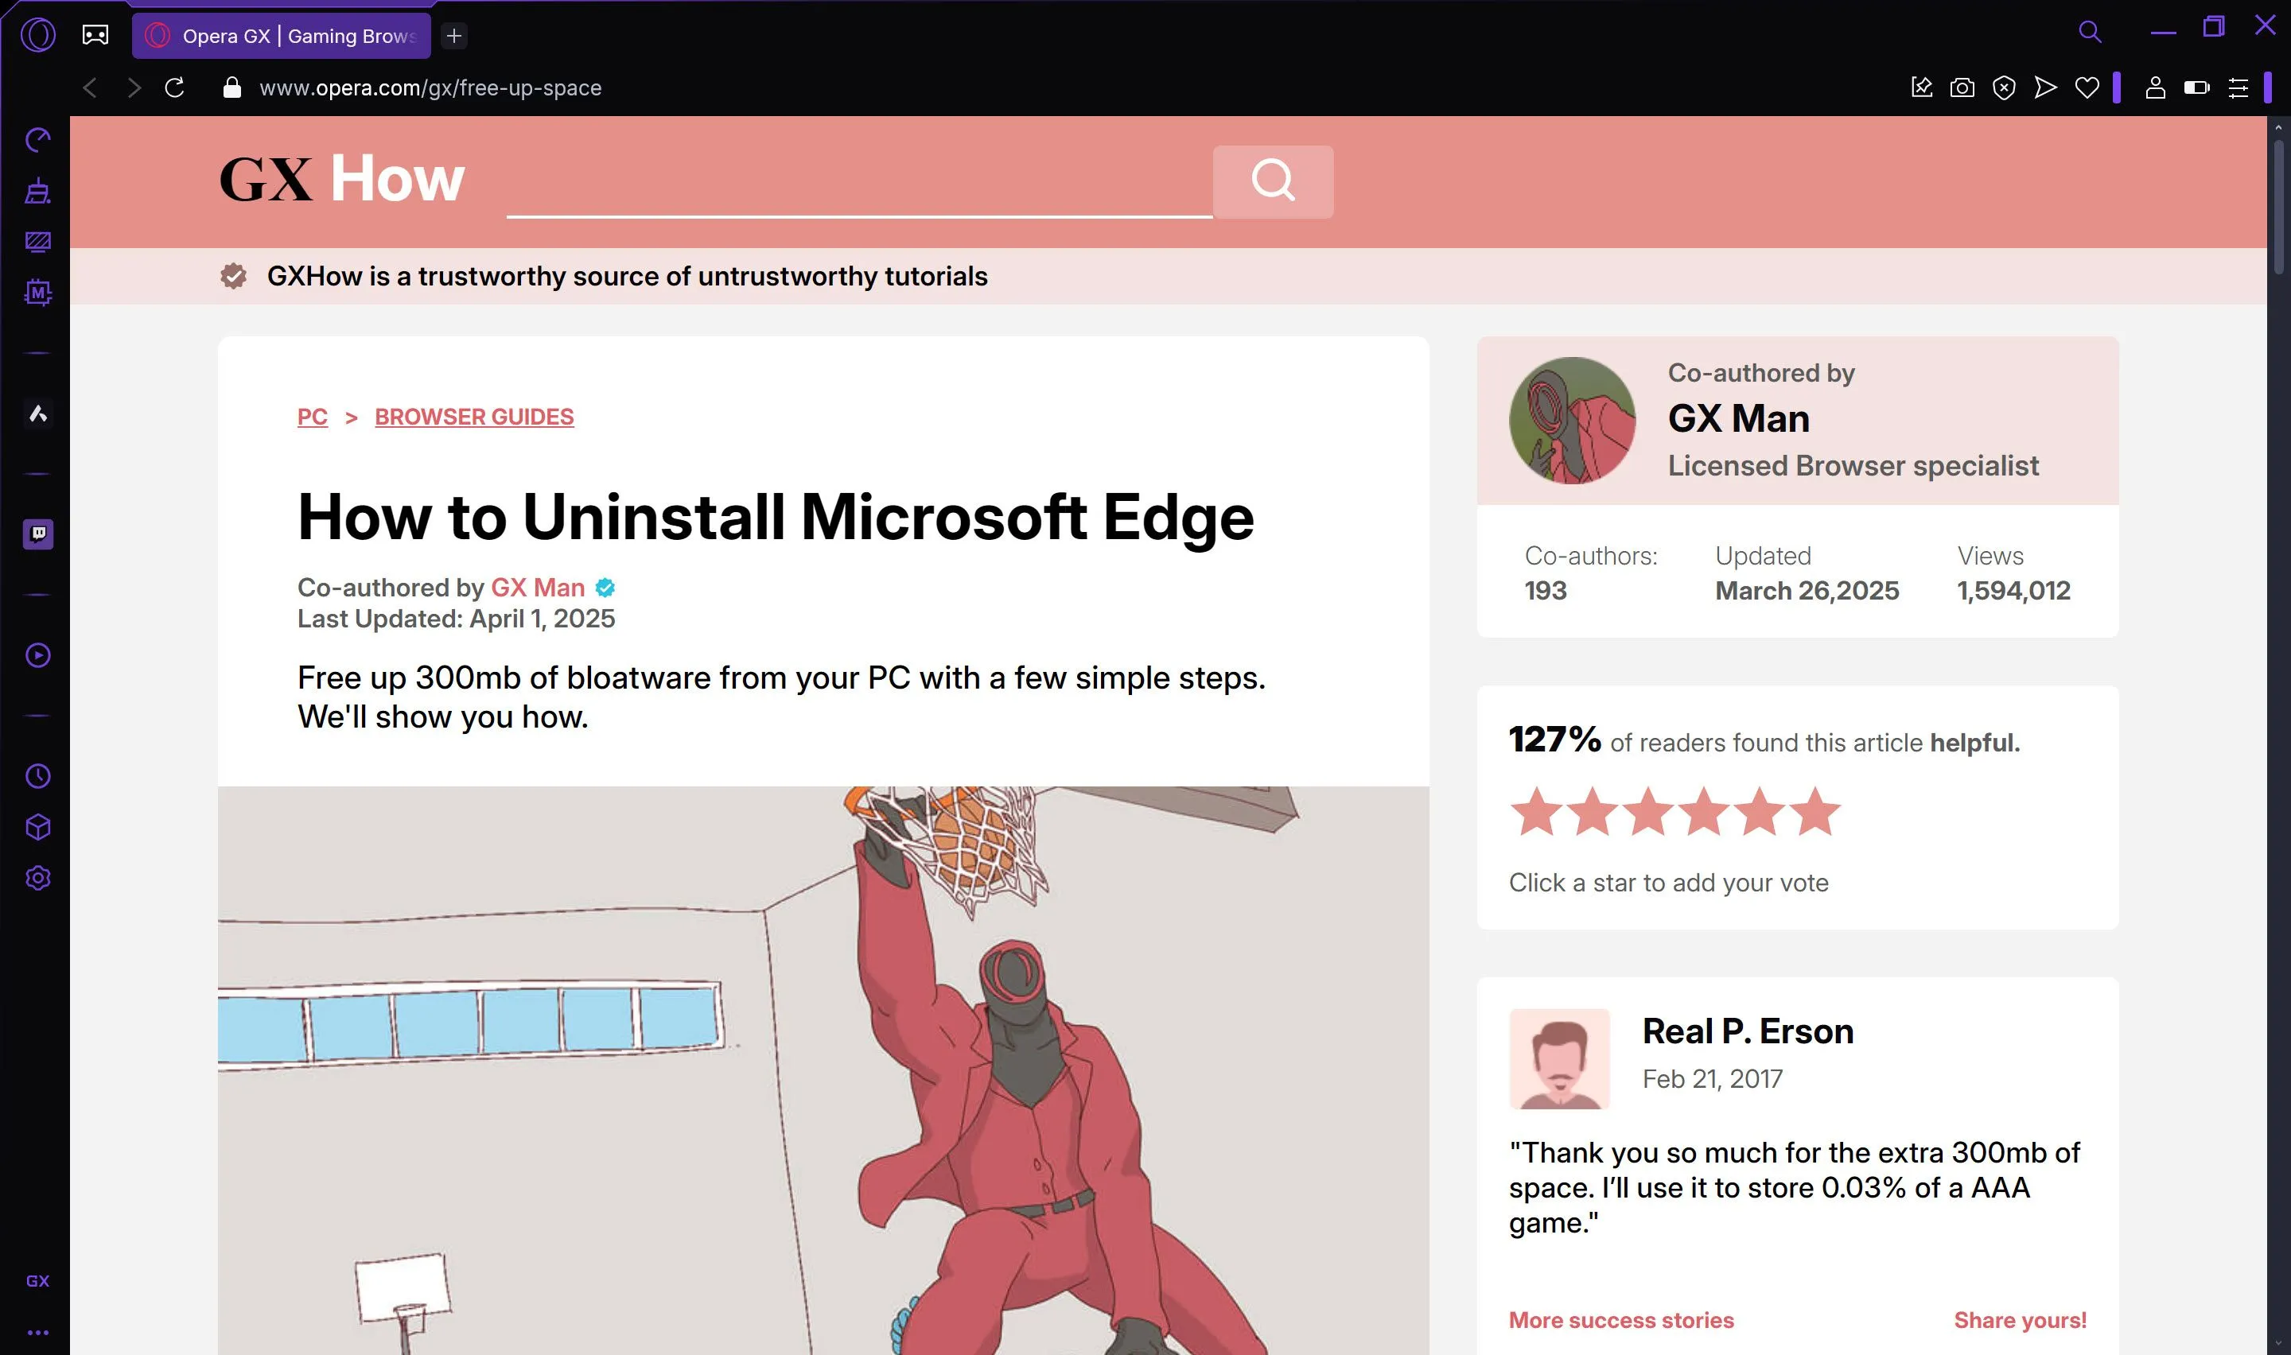Viewport: 2291px width, 1355px height.
Task: Open sidebar Settings gear icon
Action: point(37,879)
